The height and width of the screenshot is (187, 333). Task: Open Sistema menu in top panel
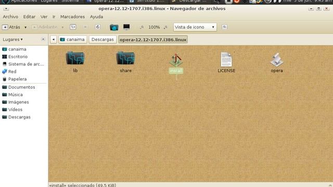70,1
